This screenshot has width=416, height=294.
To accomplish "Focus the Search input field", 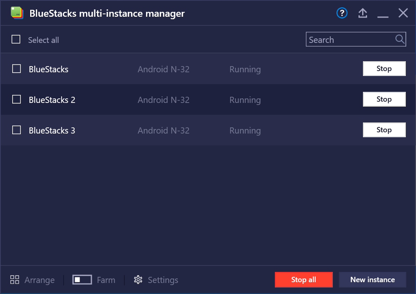I will coord(356,39).
